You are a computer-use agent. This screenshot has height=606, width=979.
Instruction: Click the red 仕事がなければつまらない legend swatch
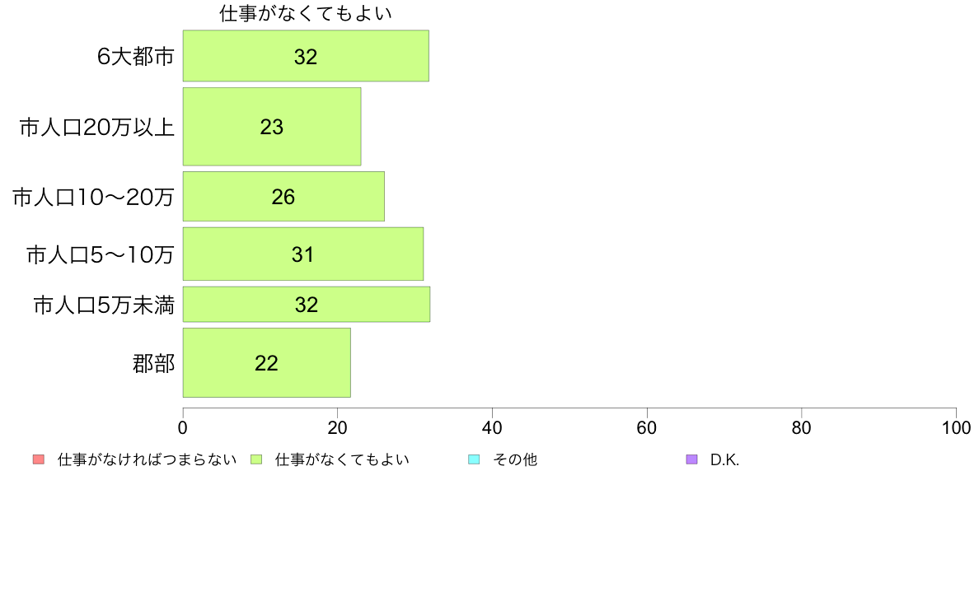click(39, 459)
